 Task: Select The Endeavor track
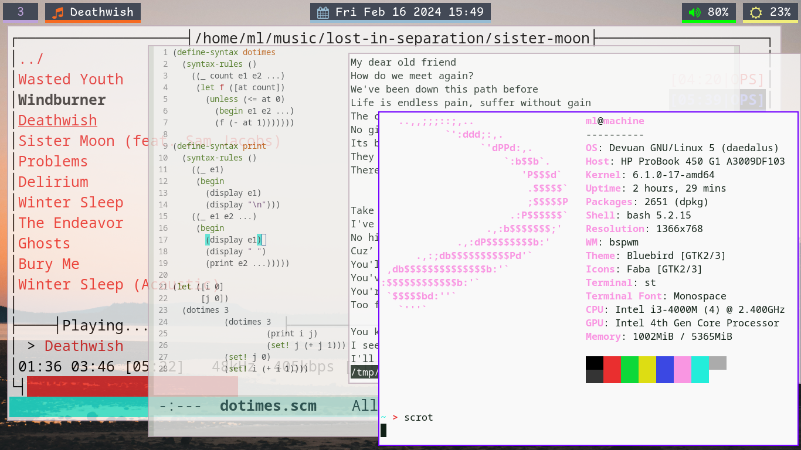pyautogui.click(x=70, y=223)
